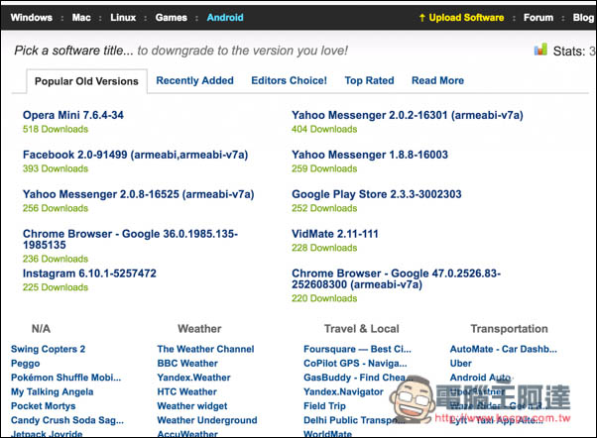Open the Field Trip link
Screen dimensions: 597x438
tap(324, 406)
